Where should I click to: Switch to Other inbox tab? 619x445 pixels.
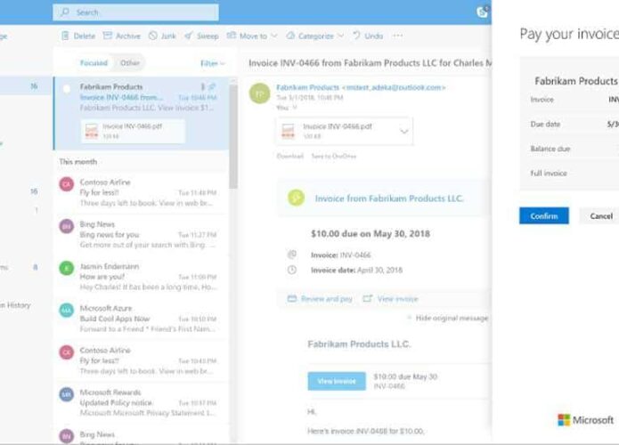[130, 62]
